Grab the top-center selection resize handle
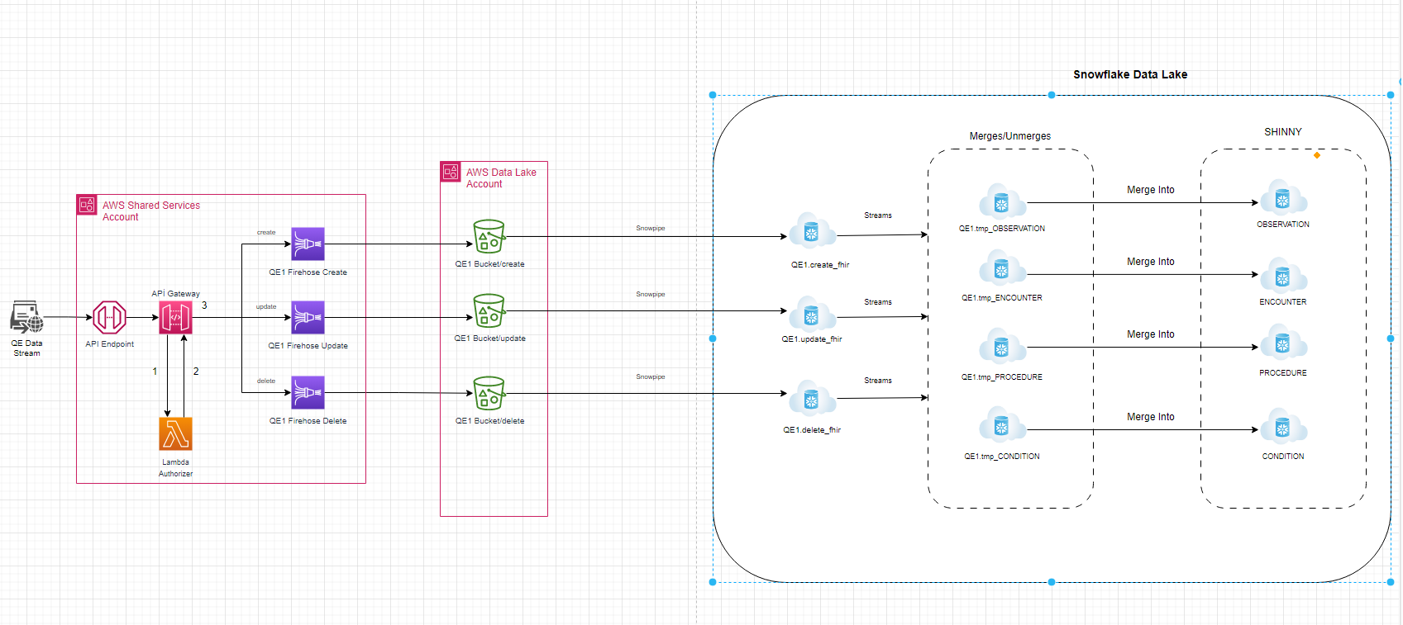This screenshot has width=1403, height=625. pyautogui.click(x=1052, y=95)
